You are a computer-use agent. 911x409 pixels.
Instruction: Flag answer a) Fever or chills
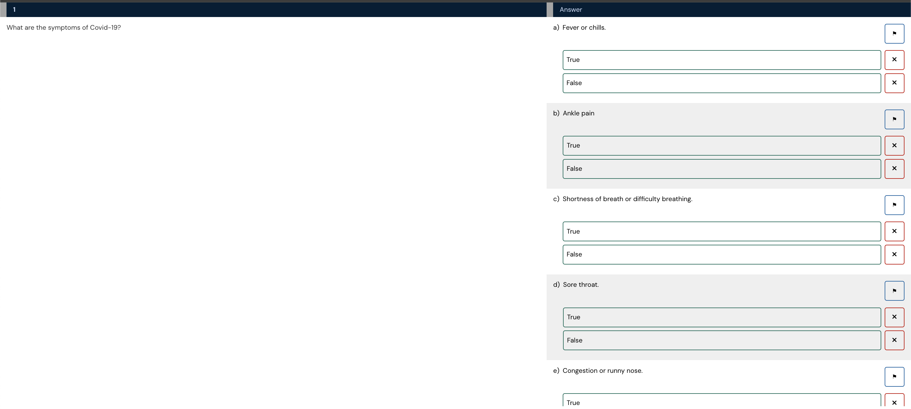(894, 33)
